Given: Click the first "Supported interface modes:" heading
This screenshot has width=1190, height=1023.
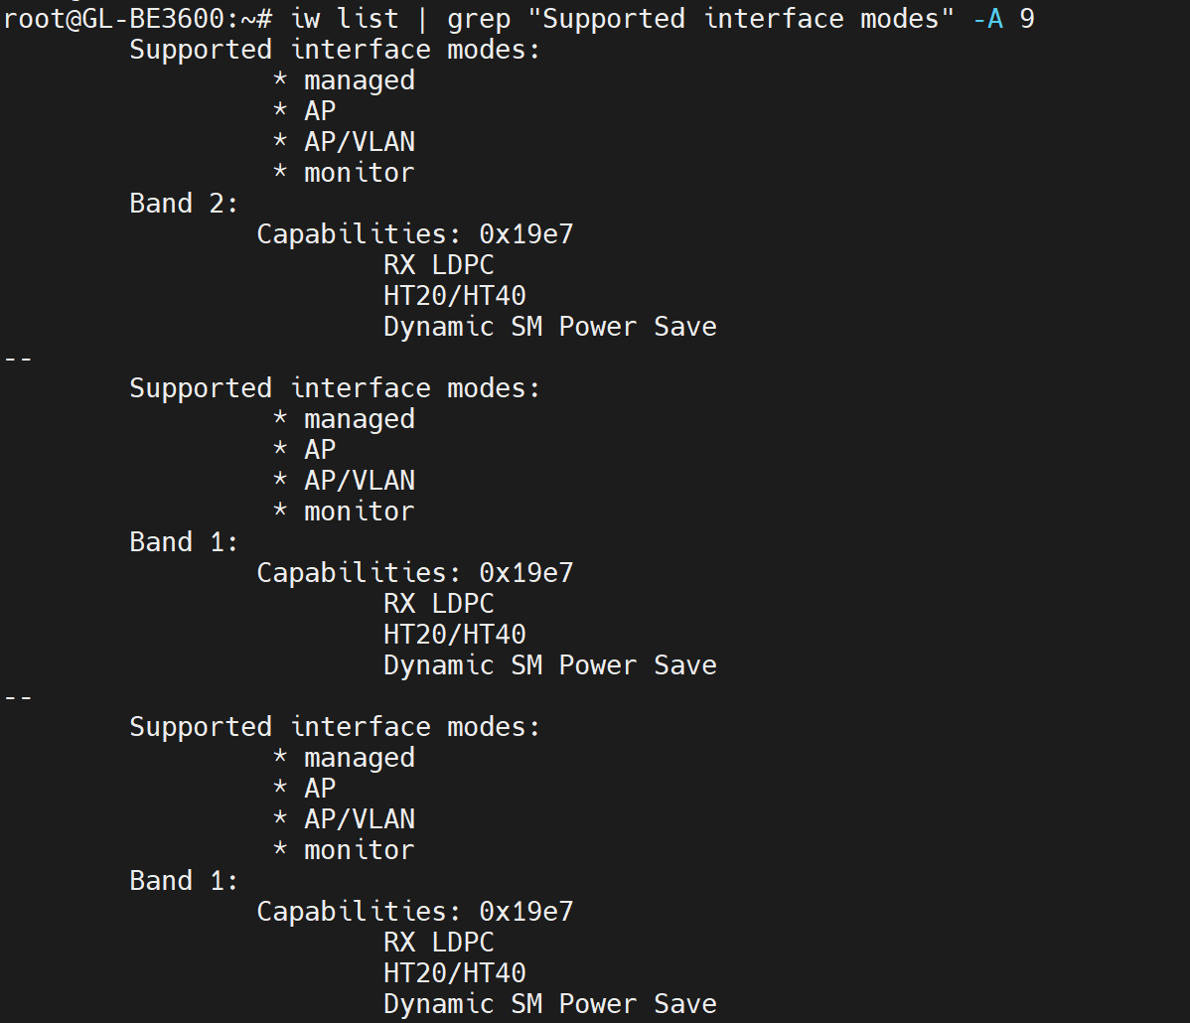Looking at the screenshot, I should tap(335, 50).
